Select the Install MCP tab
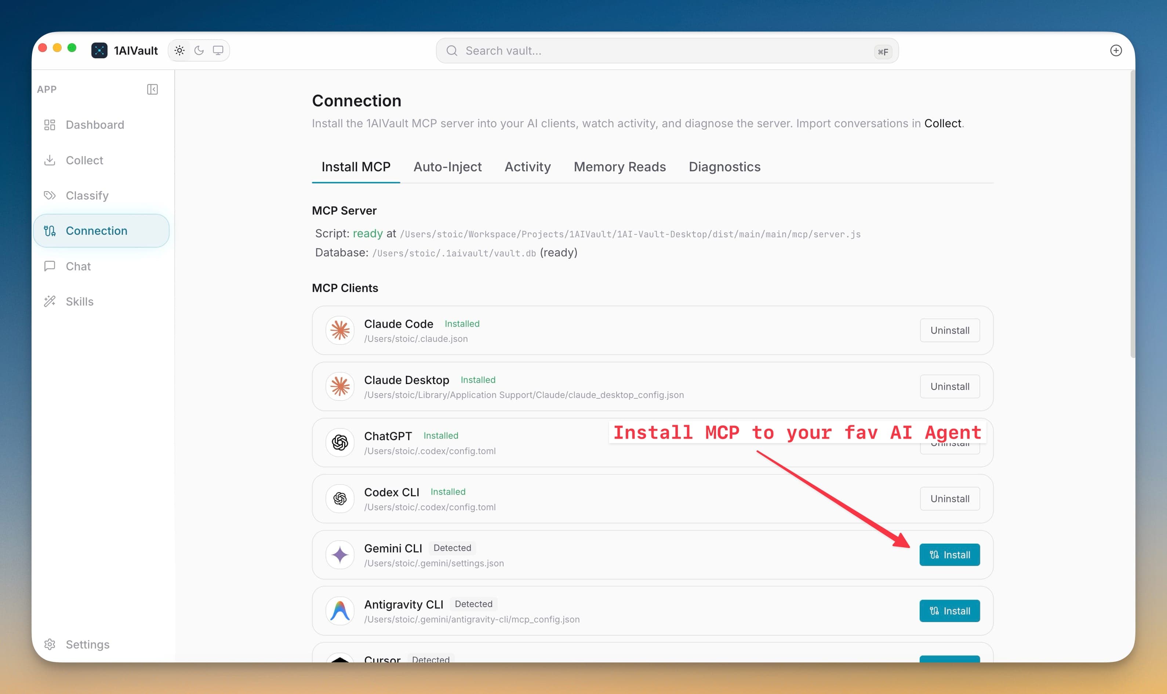Screen dimensions: 1167x694 356,167
